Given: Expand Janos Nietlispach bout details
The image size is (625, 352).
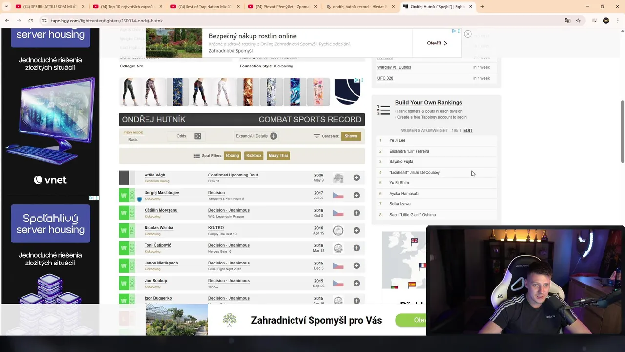Looking at the screenshot, I should click(356, 265).
